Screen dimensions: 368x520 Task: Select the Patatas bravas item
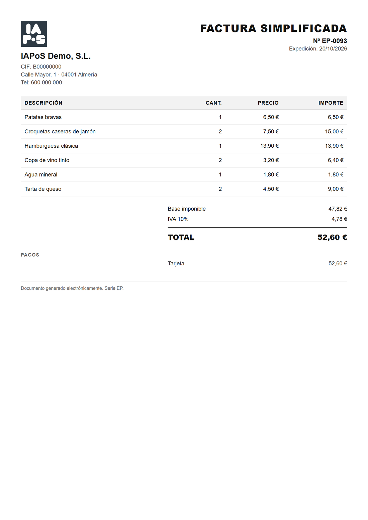[x=43, y=117]
